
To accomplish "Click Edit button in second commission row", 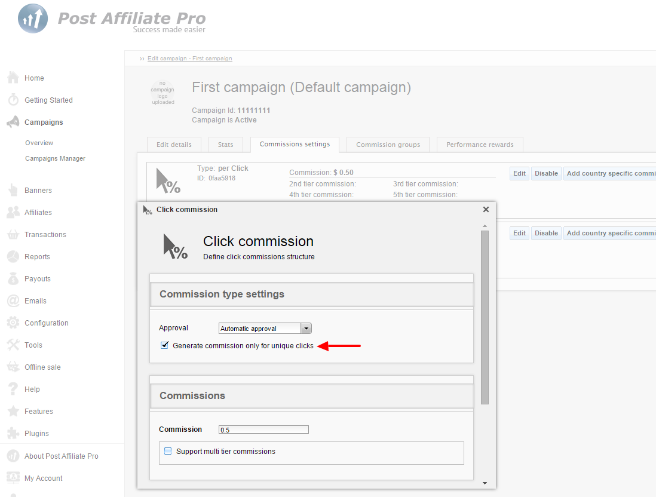I will point(519,233).
